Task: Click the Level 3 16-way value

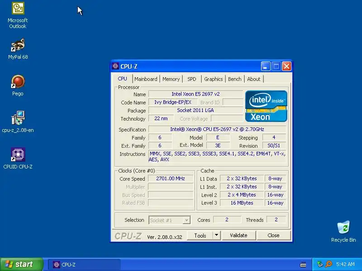Action: pos(275,203)
